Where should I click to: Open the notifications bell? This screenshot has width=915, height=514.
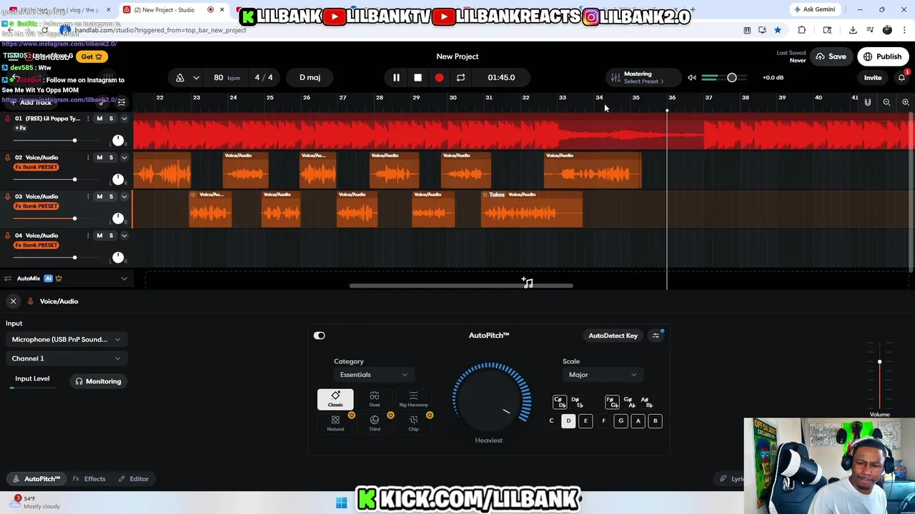(901, 77)
